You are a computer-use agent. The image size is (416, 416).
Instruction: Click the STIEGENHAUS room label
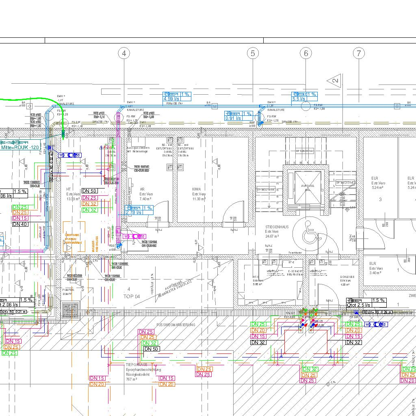click(x=277, y=227)
